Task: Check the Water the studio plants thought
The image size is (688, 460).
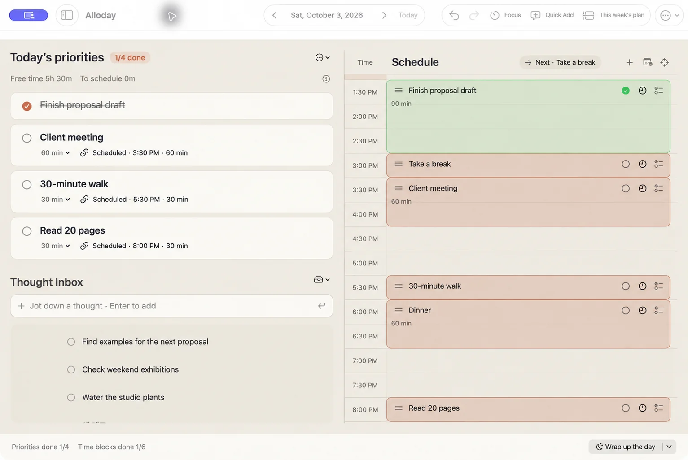Action: click(71, 398)
